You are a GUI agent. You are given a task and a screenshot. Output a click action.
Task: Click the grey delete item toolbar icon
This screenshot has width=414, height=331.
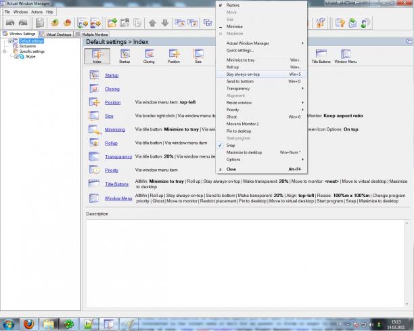pos(124,23)
